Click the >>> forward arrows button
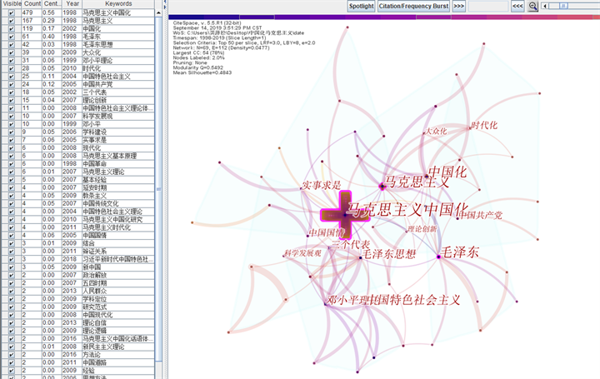600x379 pixels. click(x=459, y=6)
